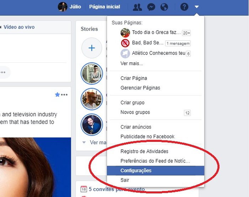Open the 1 mensagem badge
The height and width of the screenshot is (197, 249).
click(178, 43)
